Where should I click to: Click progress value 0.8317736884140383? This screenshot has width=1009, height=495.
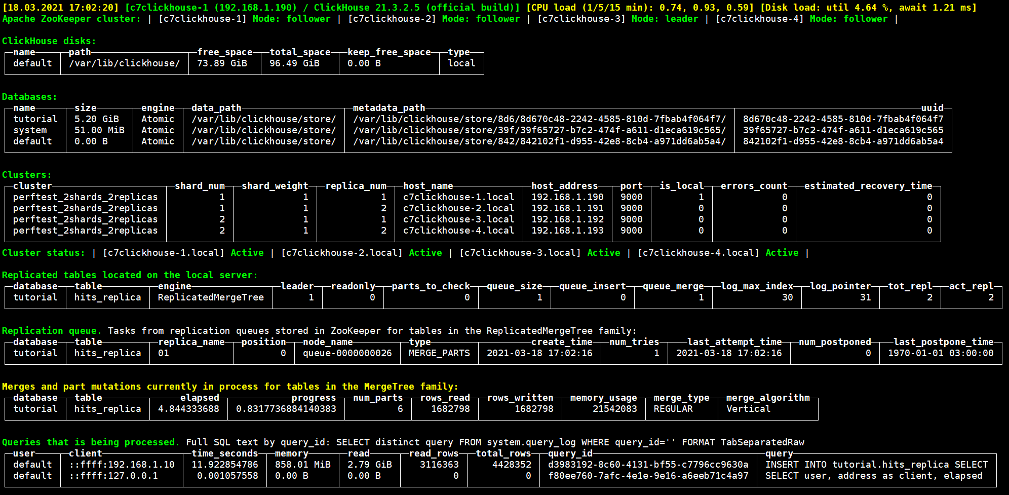286,409
